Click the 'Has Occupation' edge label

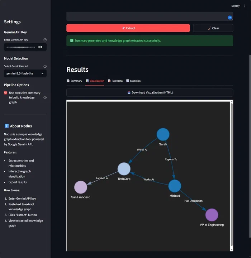[x=193, y=201]
